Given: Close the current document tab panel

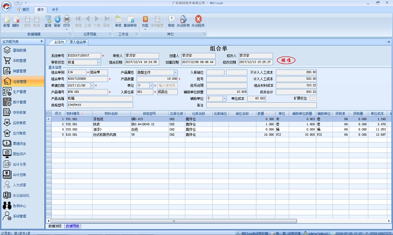Looking at the screenshot, I should 389,42.
